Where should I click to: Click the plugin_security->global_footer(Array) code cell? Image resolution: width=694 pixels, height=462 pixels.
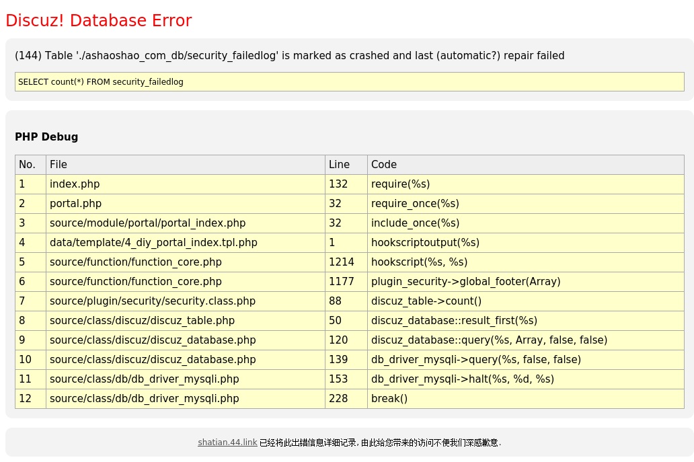[465, 282]
